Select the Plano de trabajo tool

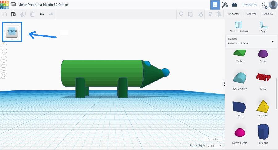coord(239,27)
